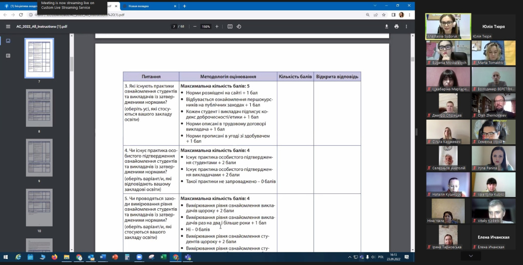Viewport: 523px width, 265px height.
Task: Bookmark this page with the star icon
Action: tap(384, 15)
